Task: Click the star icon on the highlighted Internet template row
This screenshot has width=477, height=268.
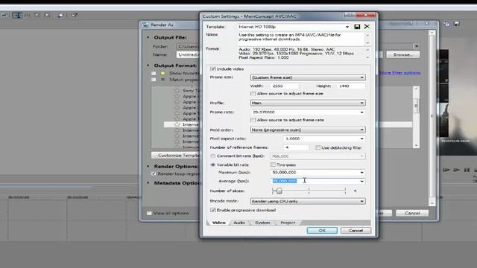Action: [177, 124]
